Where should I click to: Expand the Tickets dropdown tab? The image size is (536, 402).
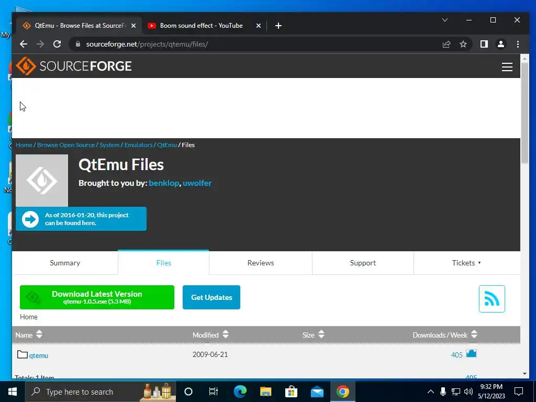point(466,263)
